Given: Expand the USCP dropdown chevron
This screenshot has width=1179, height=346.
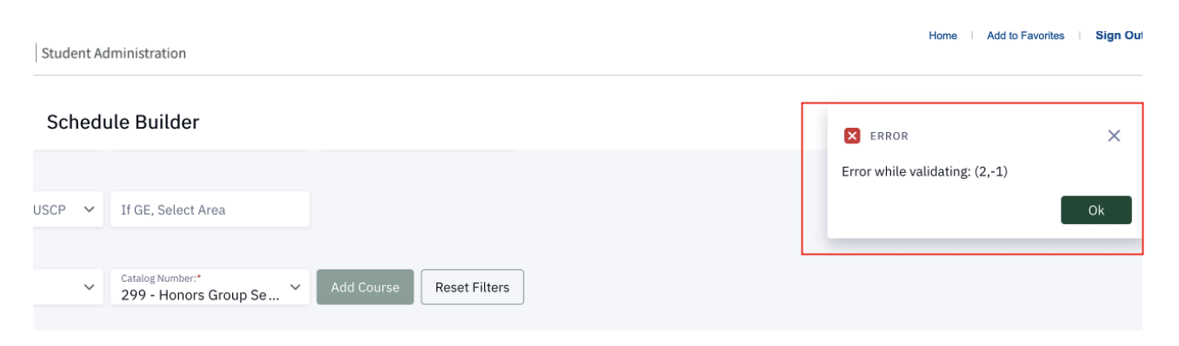Looking at the screenshot, I should point(89,210).
